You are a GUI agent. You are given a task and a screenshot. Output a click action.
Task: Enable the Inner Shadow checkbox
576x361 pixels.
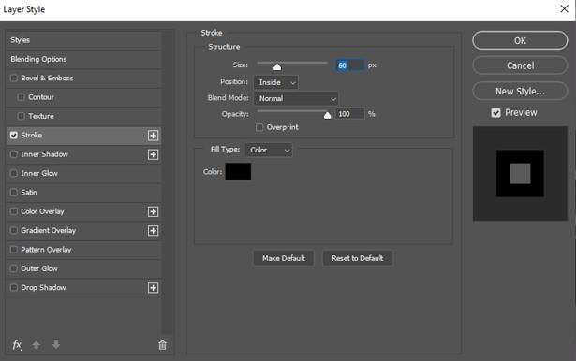click(14, 154)
